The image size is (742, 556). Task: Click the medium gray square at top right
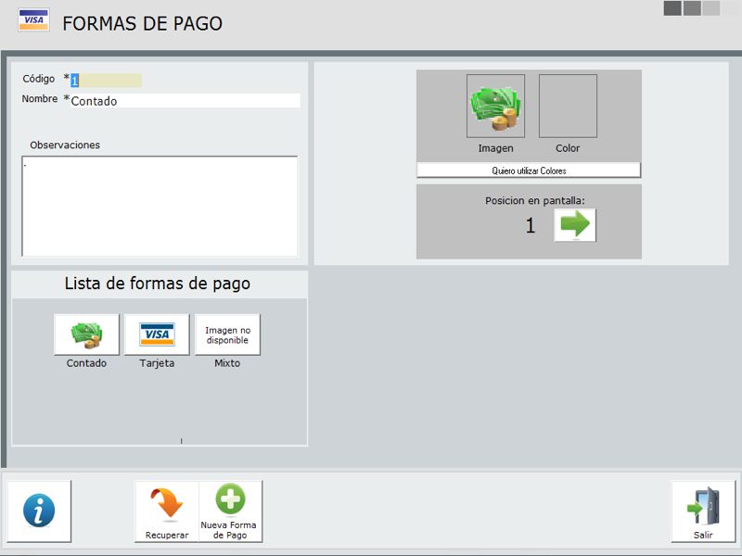692,8
